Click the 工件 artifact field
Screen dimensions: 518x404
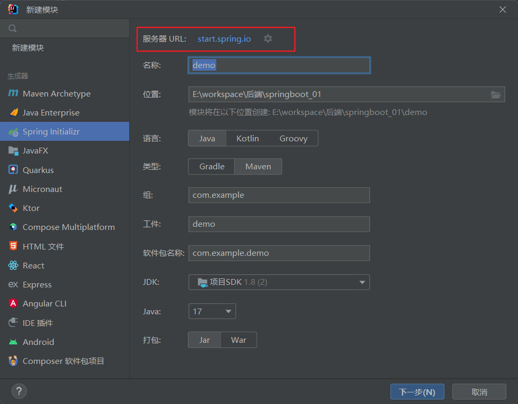(x=279, y=224)
